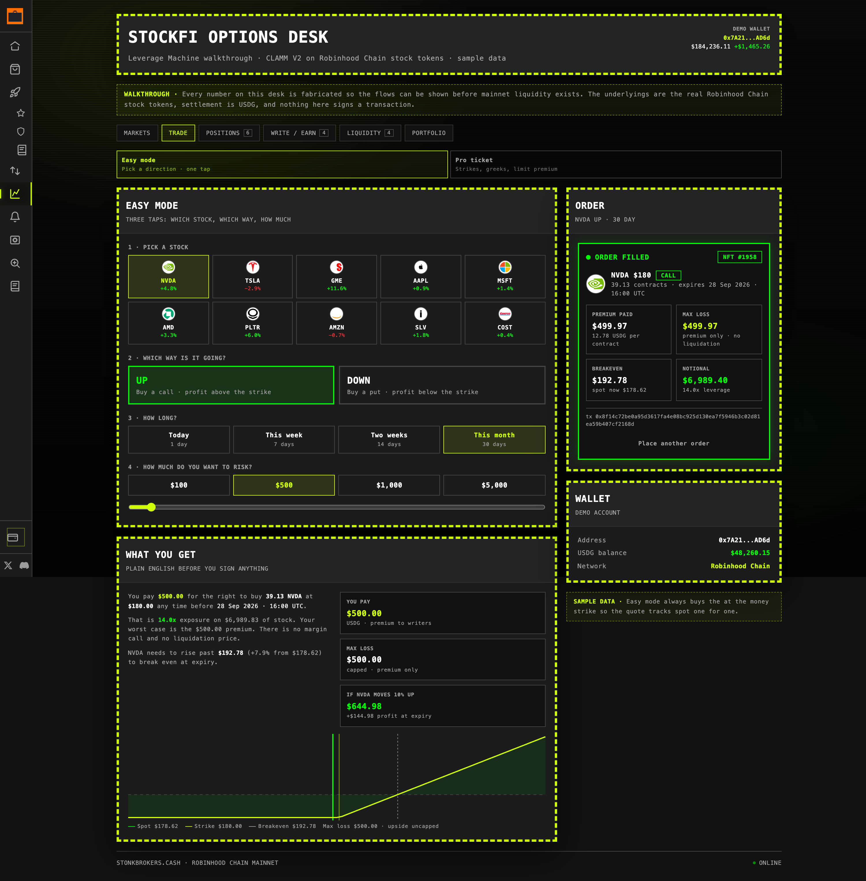The width and height of the screenshot is (866, 881).
Task: Click the notional value $6,989.40
Action: 705,380
